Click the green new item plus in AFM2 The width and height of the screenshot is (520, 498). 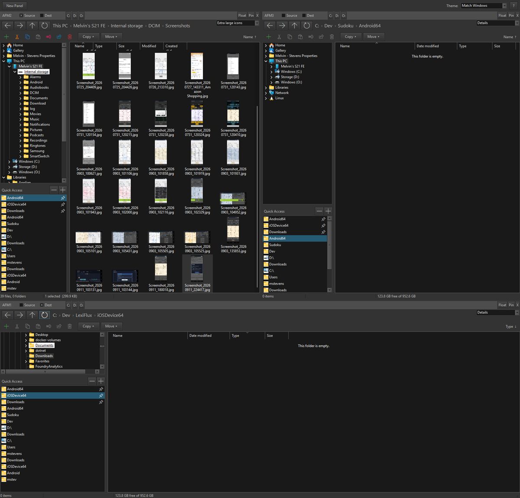click(x=6, y=37)
